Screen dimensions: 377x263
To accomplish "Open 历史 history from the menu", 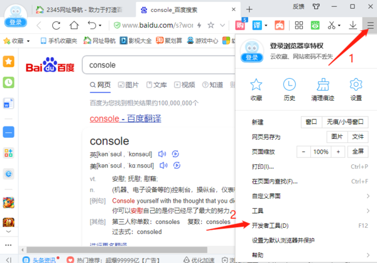I will 290,89.
